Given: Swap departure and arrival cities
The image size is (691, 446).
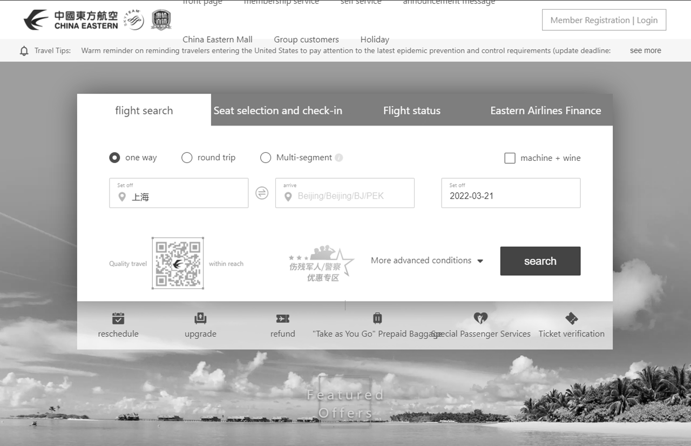Looking at the screenshot, I should (x=262, y=193).
